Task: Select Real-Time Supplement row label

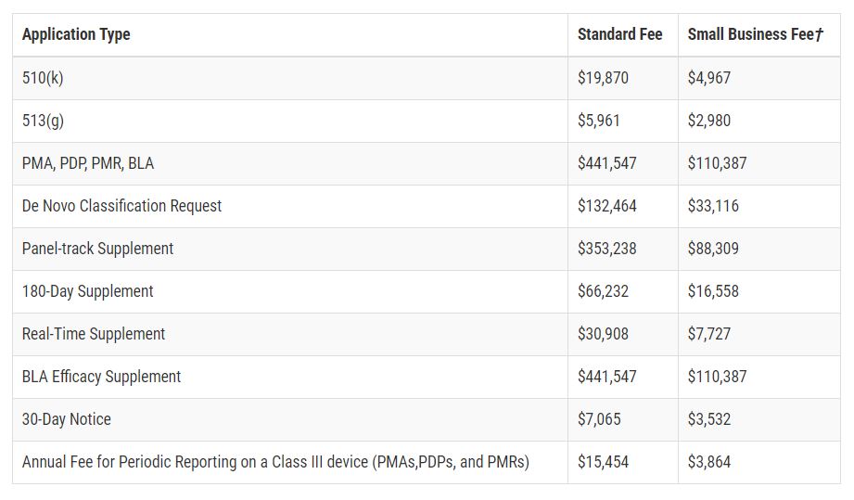Action: (x=93, y=334)
